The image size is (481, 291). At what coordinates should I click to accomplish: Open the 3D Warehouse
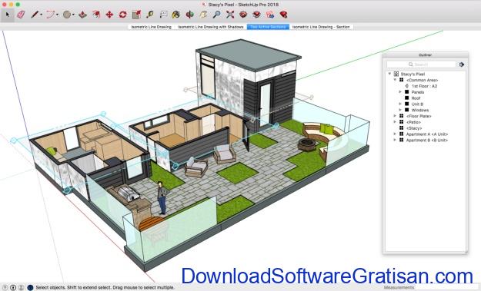pos(243,15)
